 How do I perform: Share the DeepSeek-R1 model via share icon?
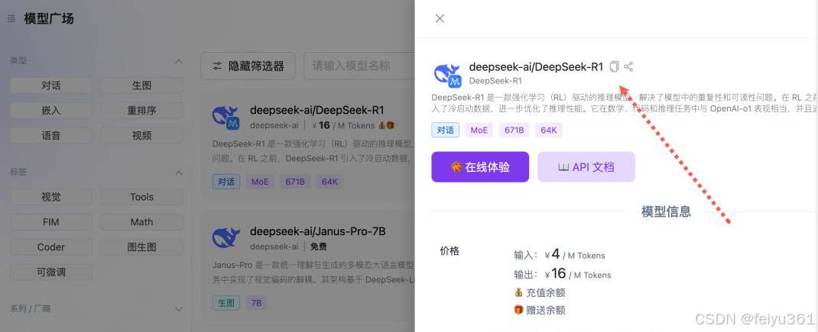628,66
